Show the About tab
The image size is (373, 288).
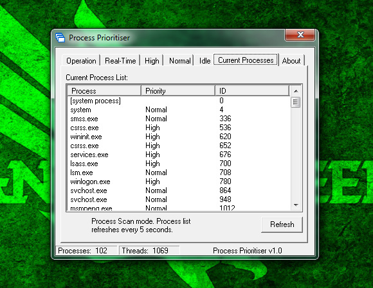click(x=291, y=61)
